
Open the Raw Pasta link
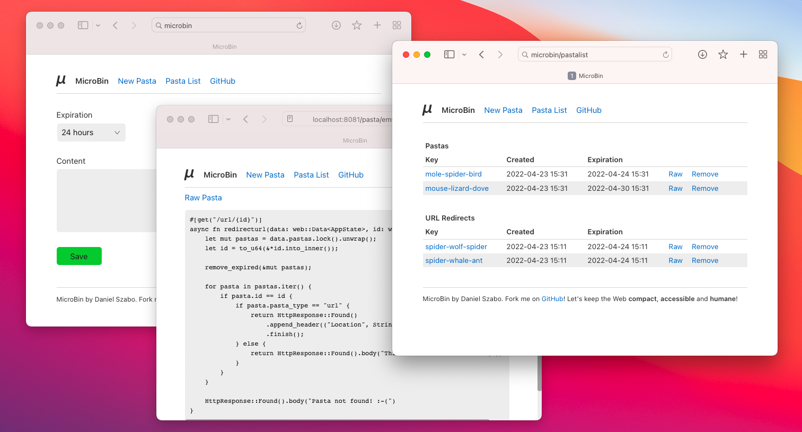[x=203, y=198]
